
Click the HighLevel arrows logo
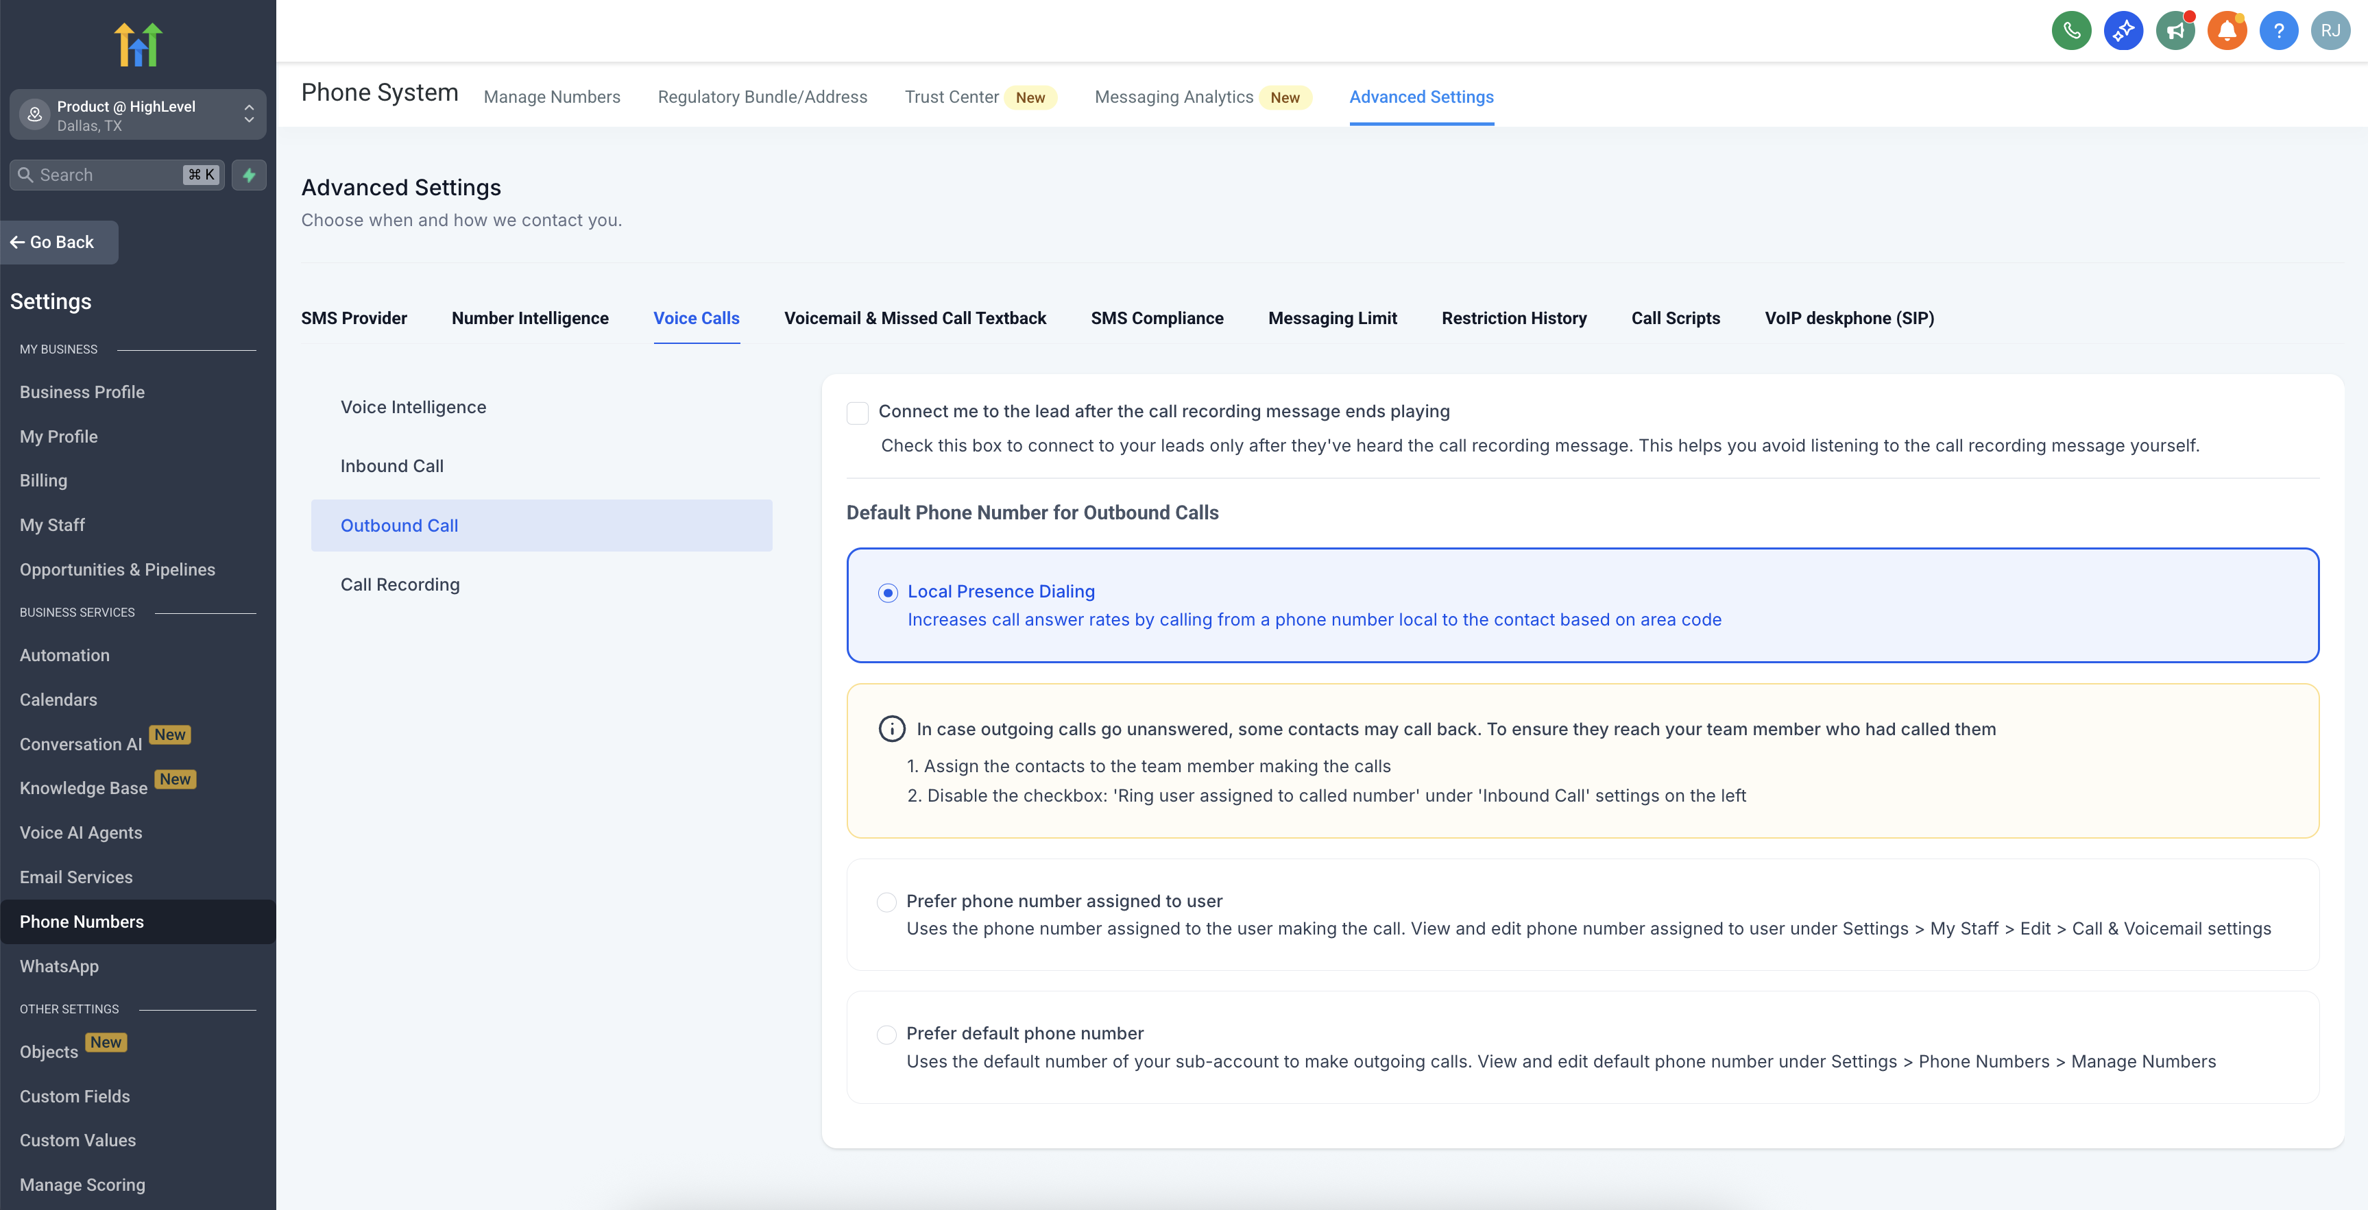point(138,44)
